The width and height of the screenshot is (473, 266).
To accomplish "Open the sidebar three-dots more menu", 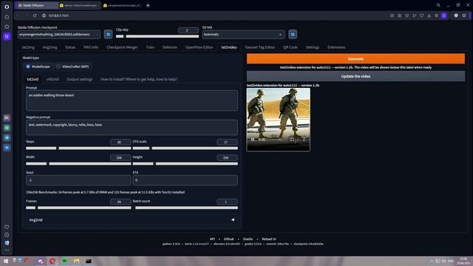I will [7, 250].
